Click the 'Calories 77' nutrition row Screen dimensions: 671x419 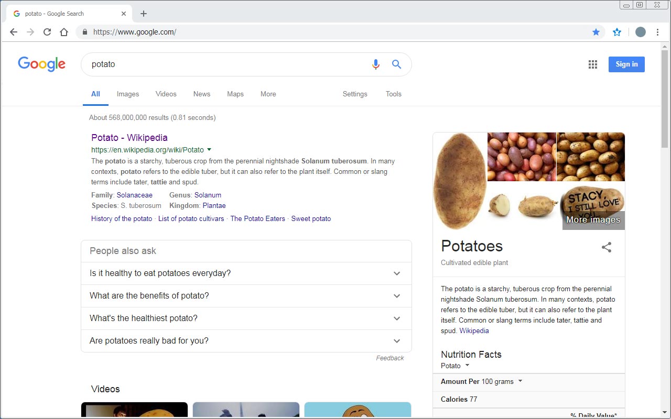[529, 400]
